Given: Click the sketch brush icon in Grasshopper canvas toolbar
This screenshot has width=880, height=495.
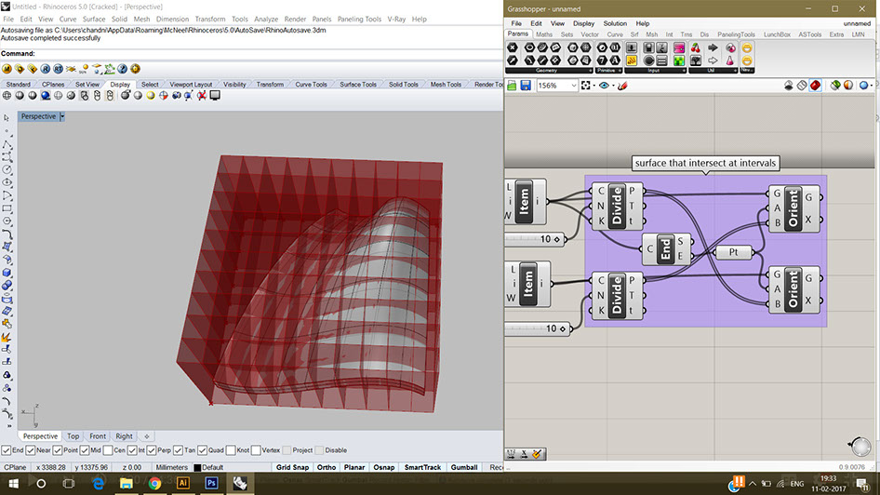Looking at the screenshot, I should [622, 86].
